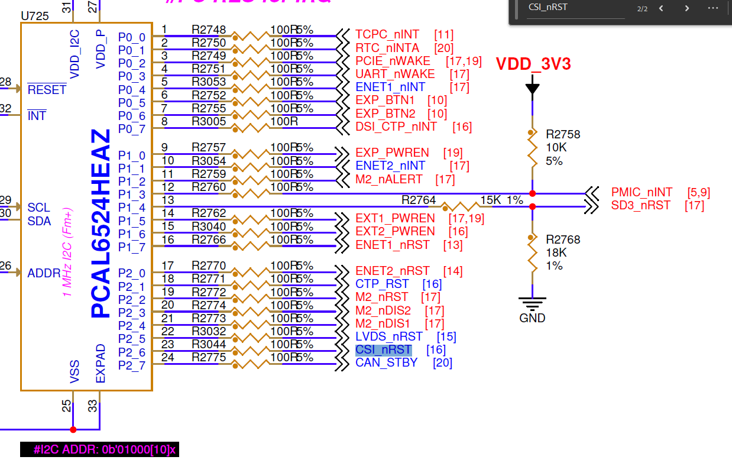
Task: Click P2_7 pin label
Action: [131, 365]
